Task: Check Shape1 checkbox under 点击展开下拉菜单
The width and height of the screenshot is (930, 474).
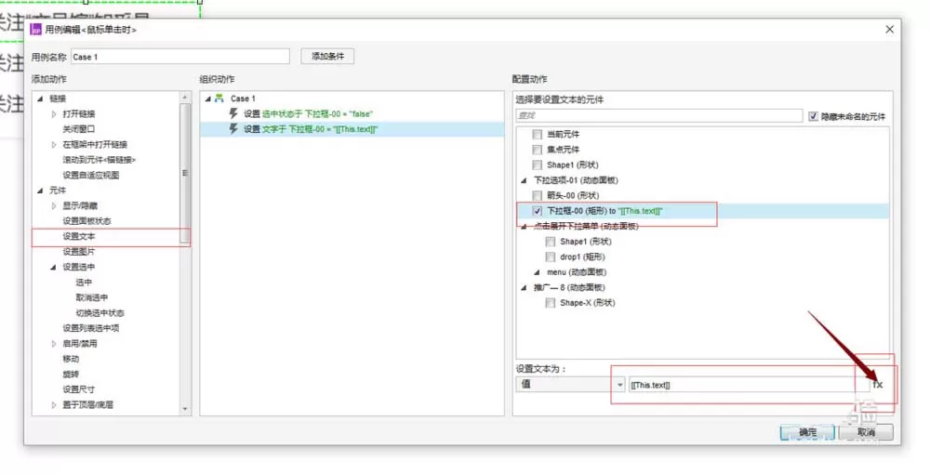Action: (551, 242)
